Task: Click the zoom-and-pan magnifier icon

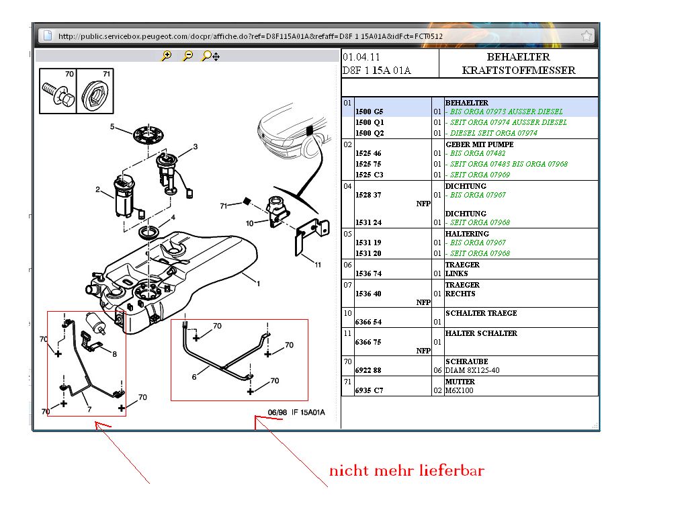Action: tap(210, 56)
